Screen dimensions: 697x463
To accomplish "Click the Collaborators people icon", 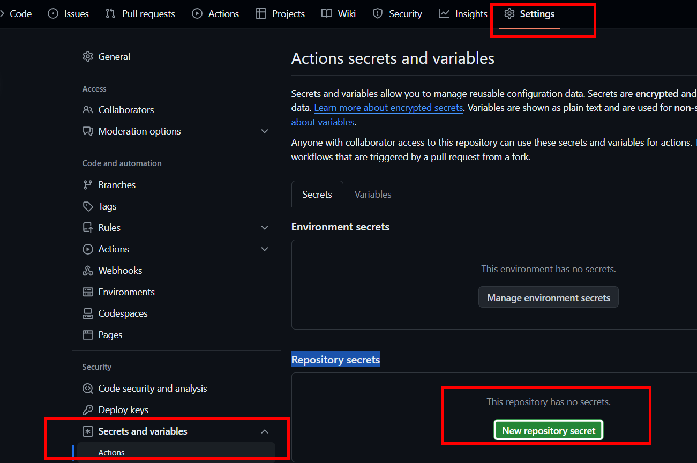I will pyautogui.click(x=88, y=110).
